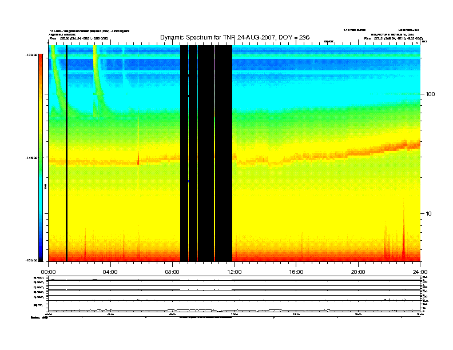Click the rainbow intensity color bar
Image resolution: width=453 pixels, height=350 pixels.
tap(41, 158)
